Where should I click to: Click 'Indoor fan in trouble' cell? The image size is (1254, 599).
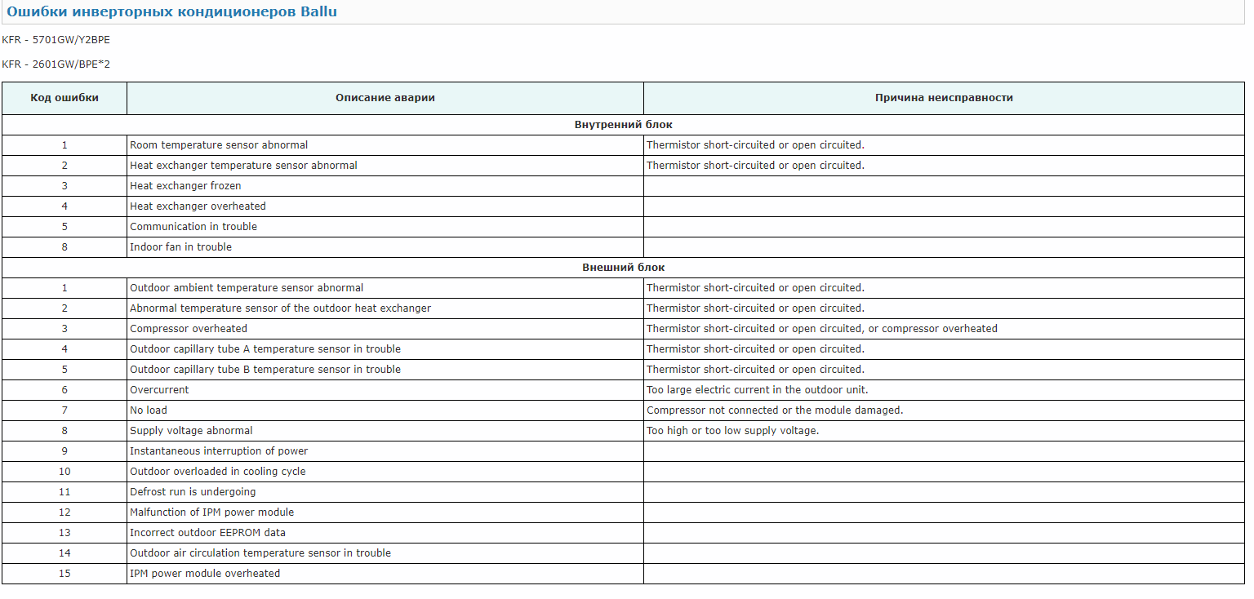180,247
